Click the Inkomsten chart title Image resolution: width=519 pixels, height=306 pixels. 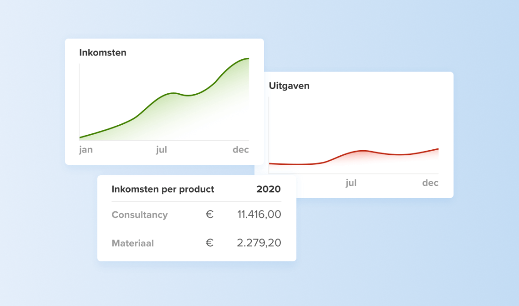click(x=103, y=53)
